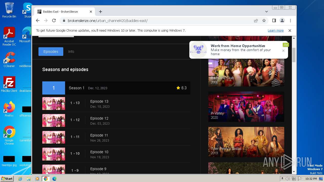The height and width of the screenshot is (182, 324).
Task: Close the Baddies East tab
Action: pyautogui.click(x=91, y=12)
